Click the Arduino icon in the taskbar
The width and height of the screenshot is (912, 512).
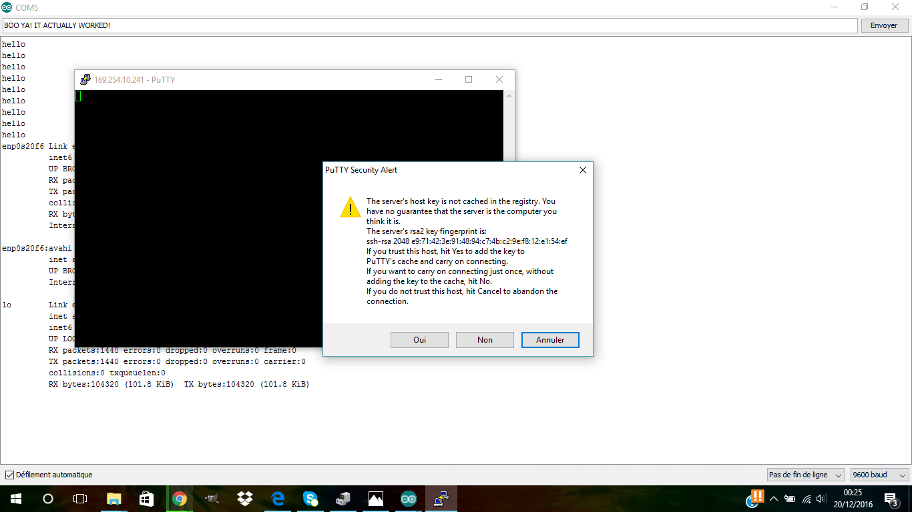(x=408, y=499)
